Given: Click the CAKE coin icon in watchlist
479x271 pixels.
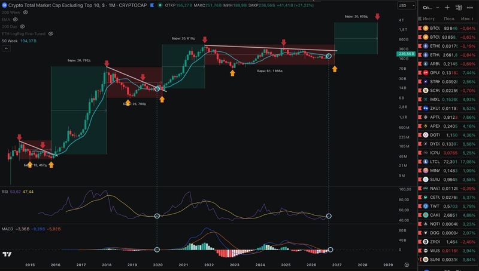Looking at the screenshot, I should (x=426, y=215).
